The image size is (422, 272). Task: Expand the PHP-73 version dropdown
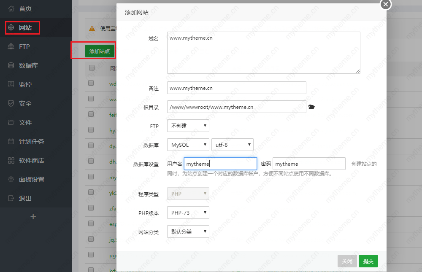pyautogui.click(x=188, y=213)
